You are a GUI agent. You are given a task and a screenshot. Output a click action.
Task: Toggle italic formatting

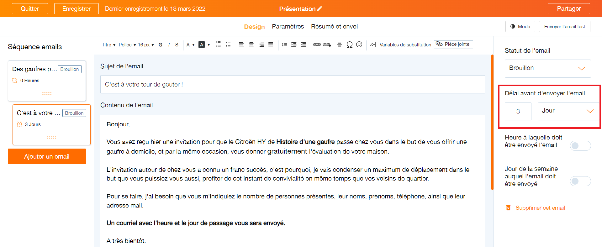169,45
